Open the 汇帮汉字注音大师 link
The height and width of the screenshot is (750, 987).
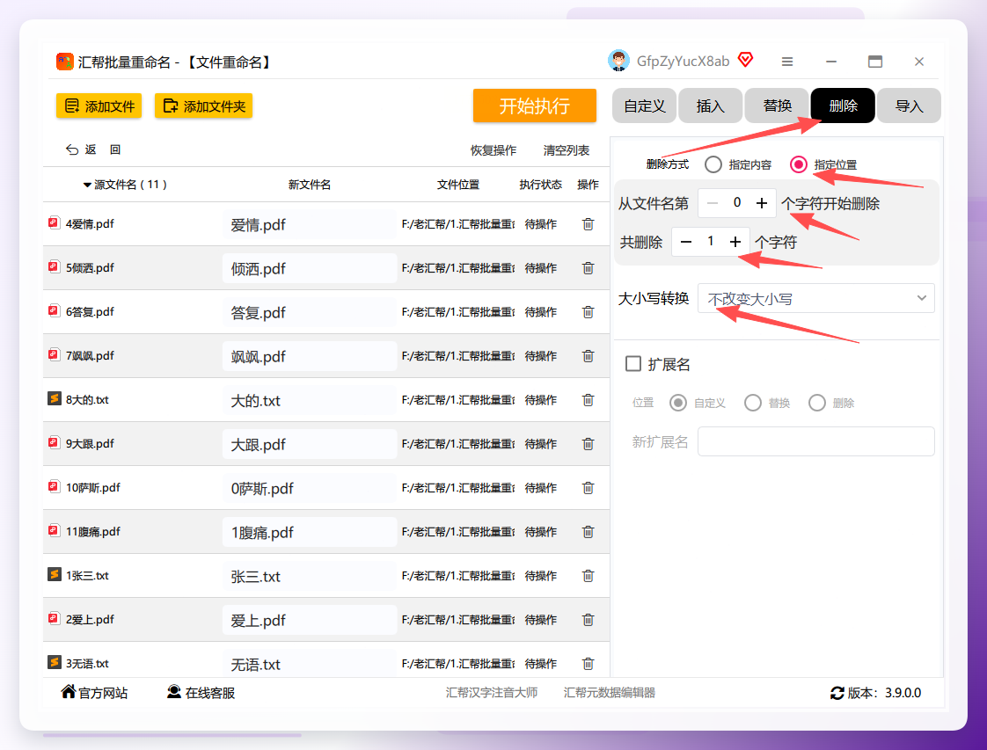pyautogui.click(x=492, y=692)
